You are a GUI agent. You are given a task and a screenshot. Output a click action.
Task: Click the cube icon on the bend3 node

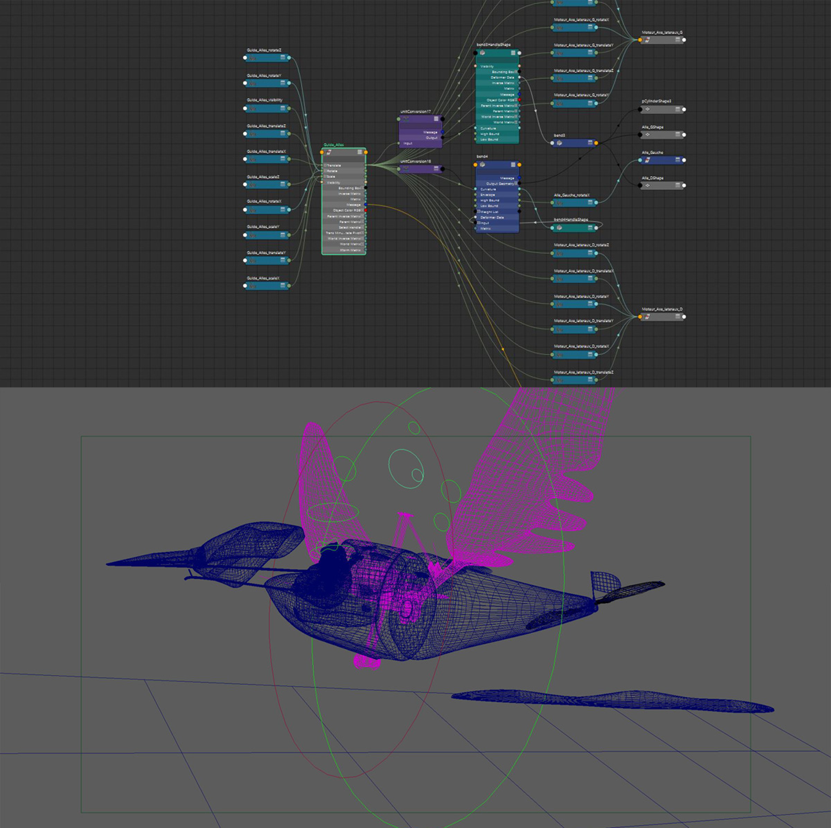(x=559, y=143)
